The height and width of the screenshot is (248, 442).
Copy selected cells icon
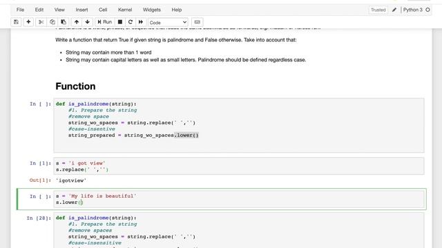point(52,22)
